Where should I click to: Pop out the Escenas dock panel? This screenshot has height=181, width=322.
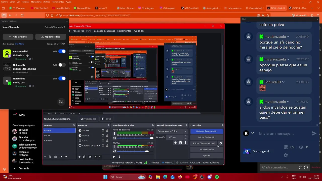pos(74,125)
